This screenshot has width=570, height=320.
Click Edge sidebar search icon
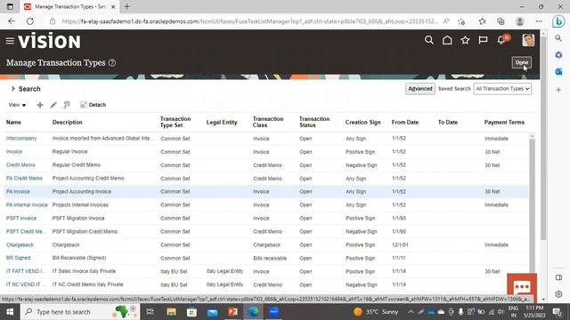(558, 37)
